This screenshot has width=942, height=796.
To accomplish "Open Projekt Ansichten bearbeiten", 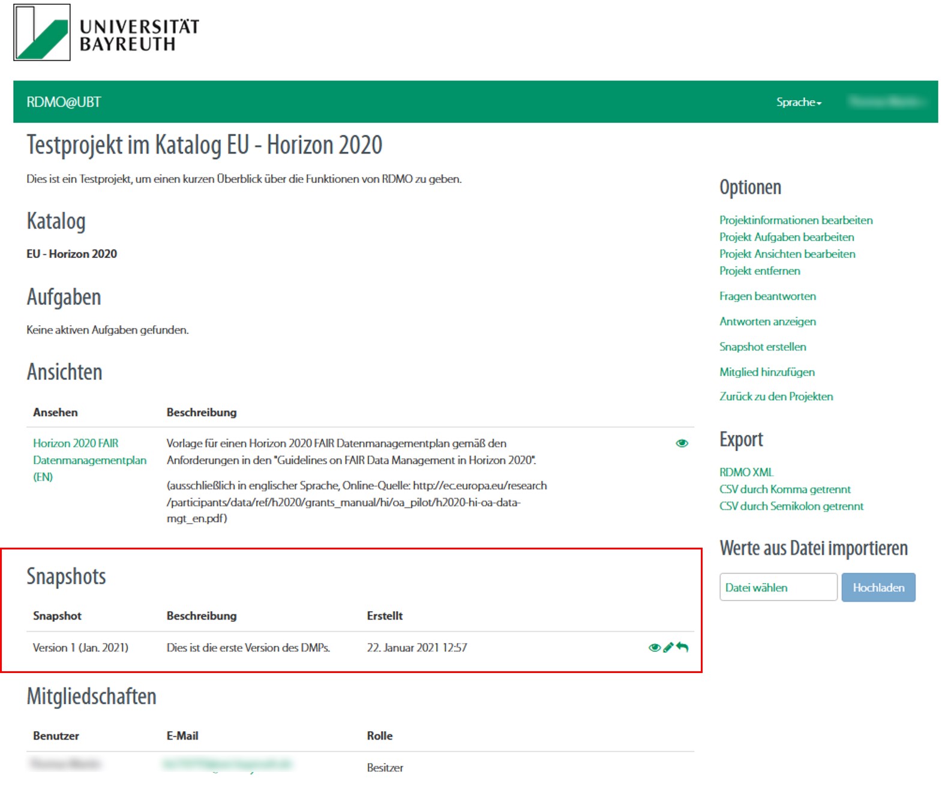I will [787, 254].
